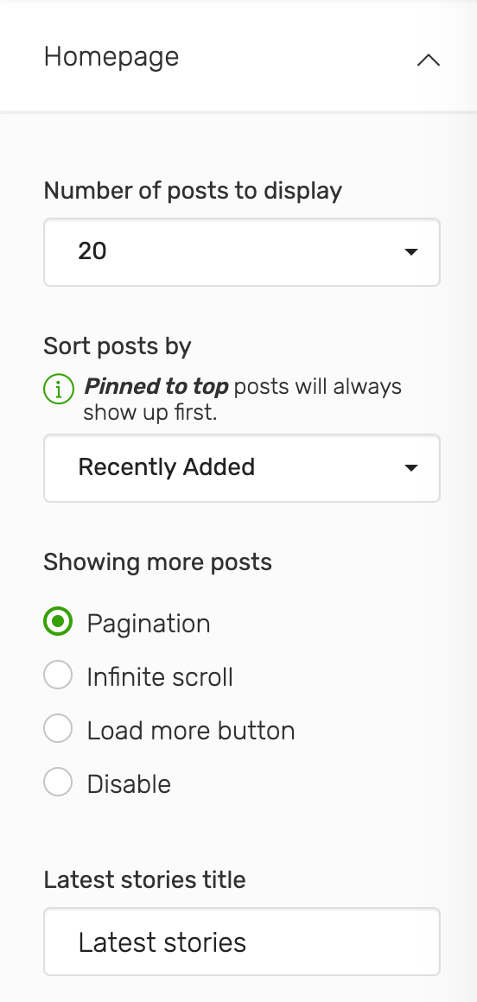Open the Sort posts by dropdown
477x1002 pixels.
242,468
